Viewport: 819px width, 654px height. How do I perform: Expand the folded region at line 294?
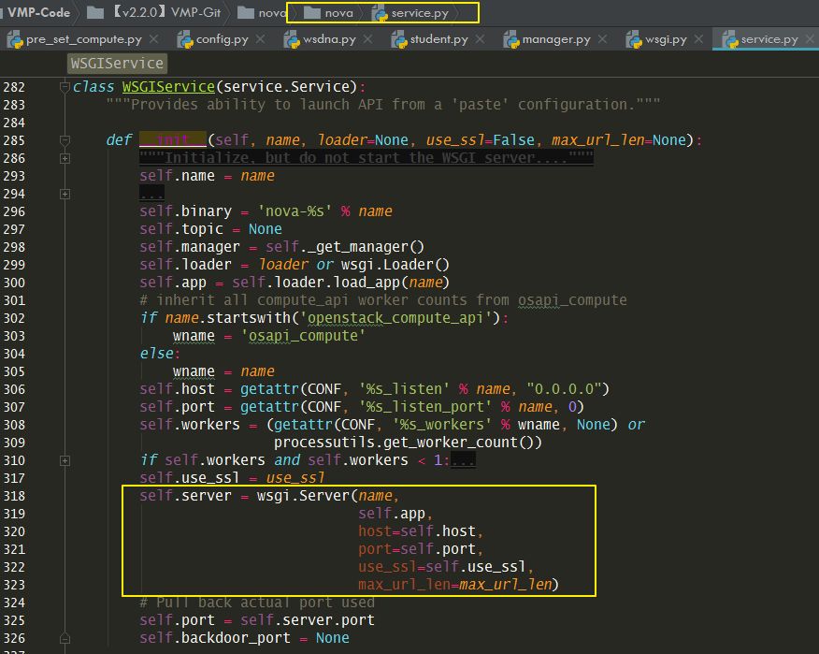click(64, 194)
